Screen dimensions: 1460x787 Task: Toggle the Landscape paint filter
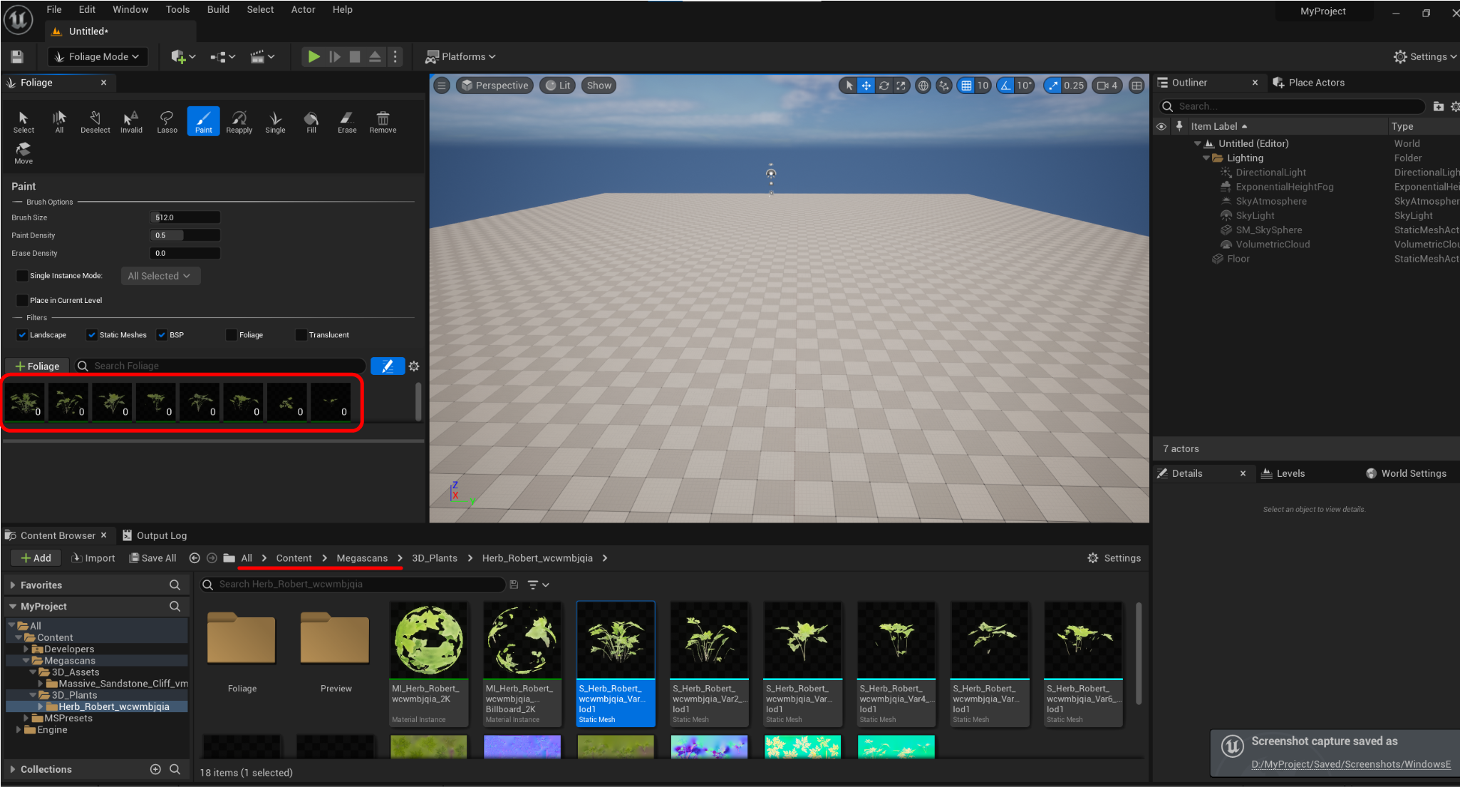tap(21, 334)
